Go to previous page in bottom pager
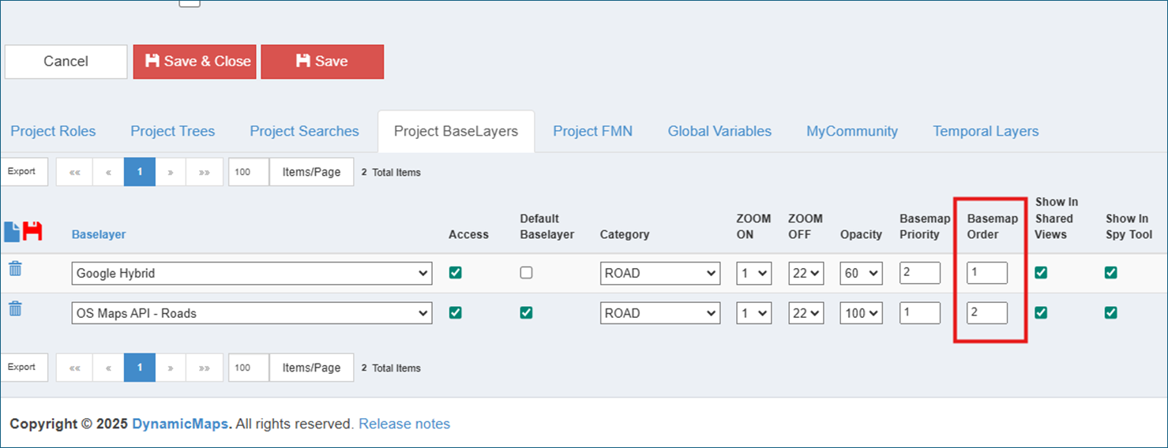Image resolution: width=1168 pixels, height=448 pixels. (x=108, y=368)
